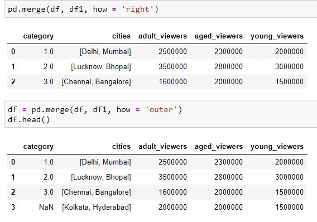Image resolution: width=317 pixels, height=222 pixels.
Task: Click the NaN category value
Action: coord(46,207)
